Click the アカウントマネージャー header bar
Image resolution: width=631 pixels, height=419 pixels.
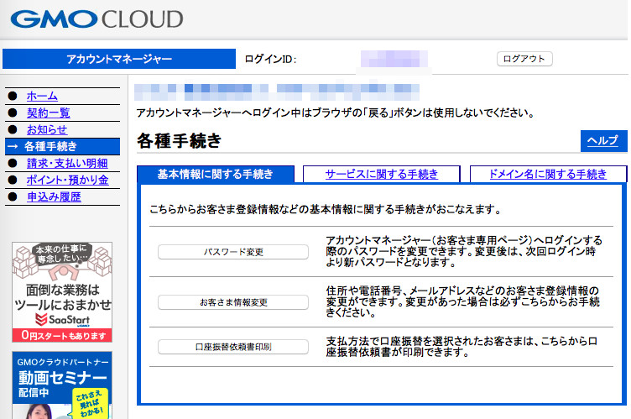(x=119, y=59)
